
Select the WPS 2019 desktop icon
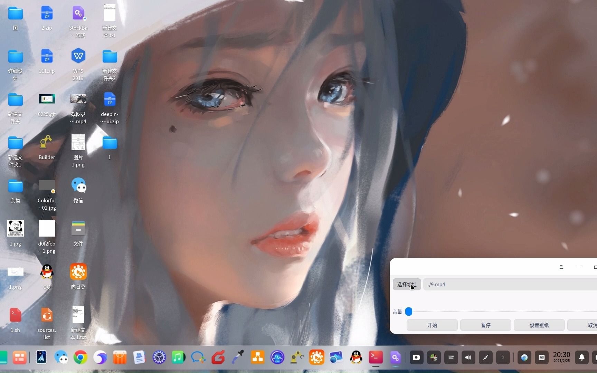click(x=78, y=65)
